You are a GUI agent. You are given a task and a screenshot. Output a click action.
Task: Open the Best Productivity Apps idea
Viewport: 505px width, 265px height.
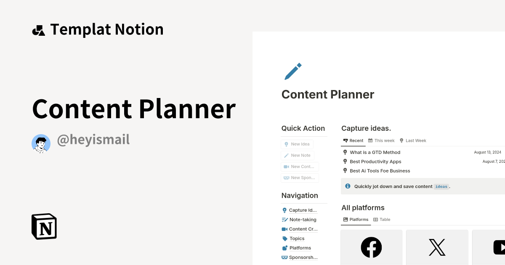coord(375,162)
